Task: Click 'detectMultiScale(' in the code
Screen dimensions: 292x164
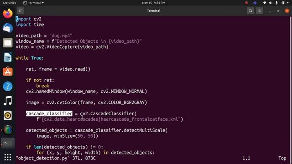Action: click(146, 130)
